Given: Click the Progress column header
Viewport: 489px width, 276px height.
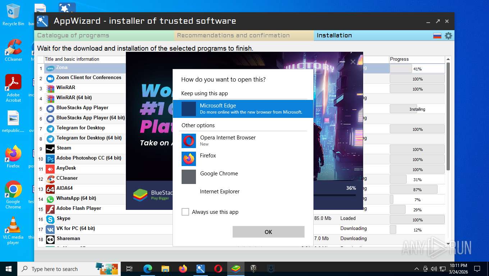Looking at the screenshot, I should click(x=417, y=59).
